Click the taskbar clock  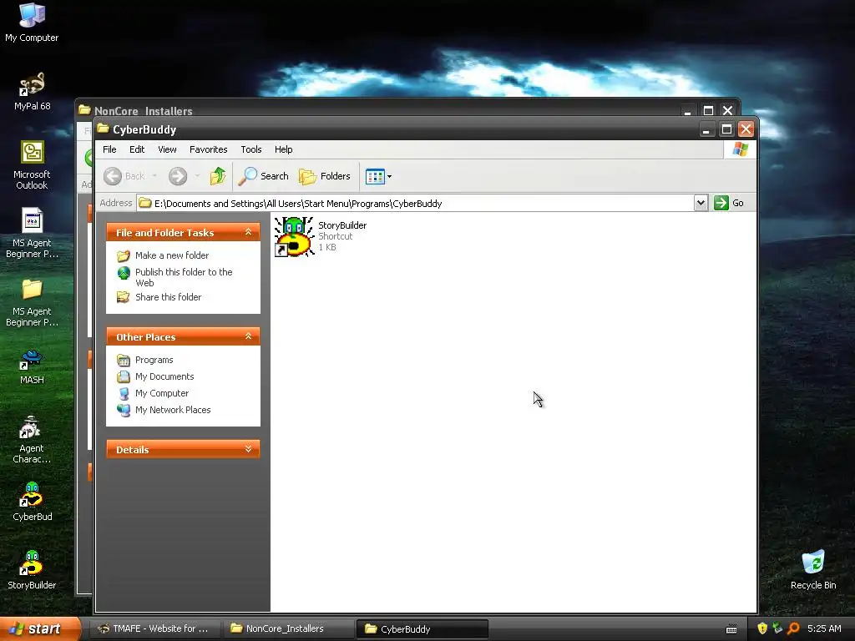tap(824, 628)
